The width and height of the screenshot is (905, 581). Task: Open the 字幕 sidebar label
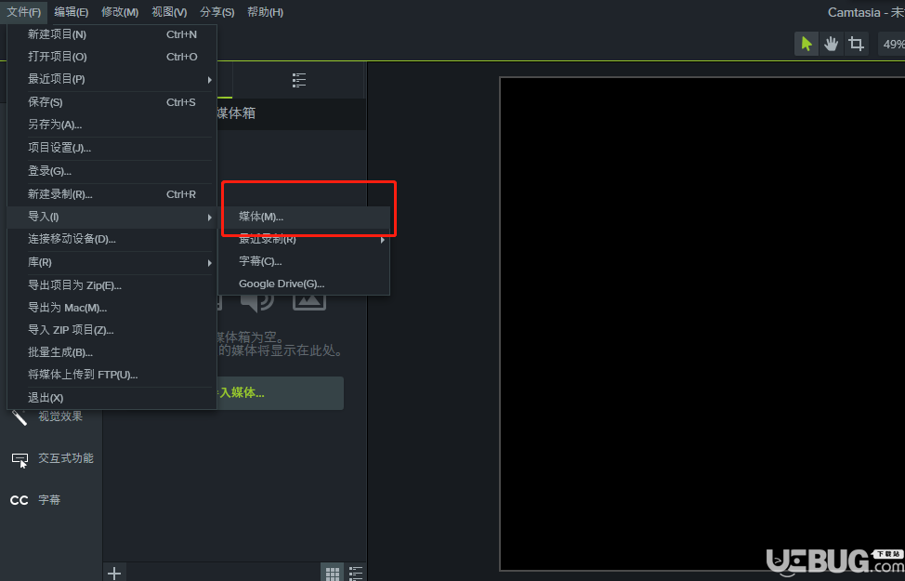[49, 500]
